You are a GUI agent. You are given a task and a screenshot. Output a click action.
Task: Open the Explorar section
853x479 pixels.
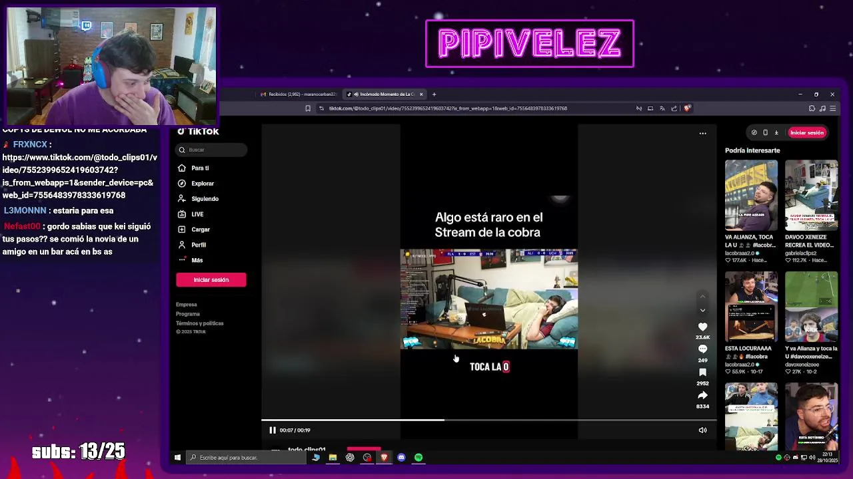[203, 184]
